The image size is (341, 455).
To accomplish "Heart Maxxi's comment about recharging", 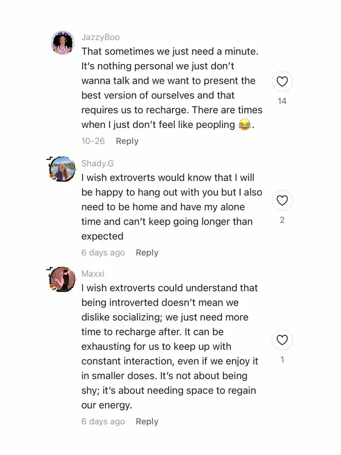I will click(282, 340).
